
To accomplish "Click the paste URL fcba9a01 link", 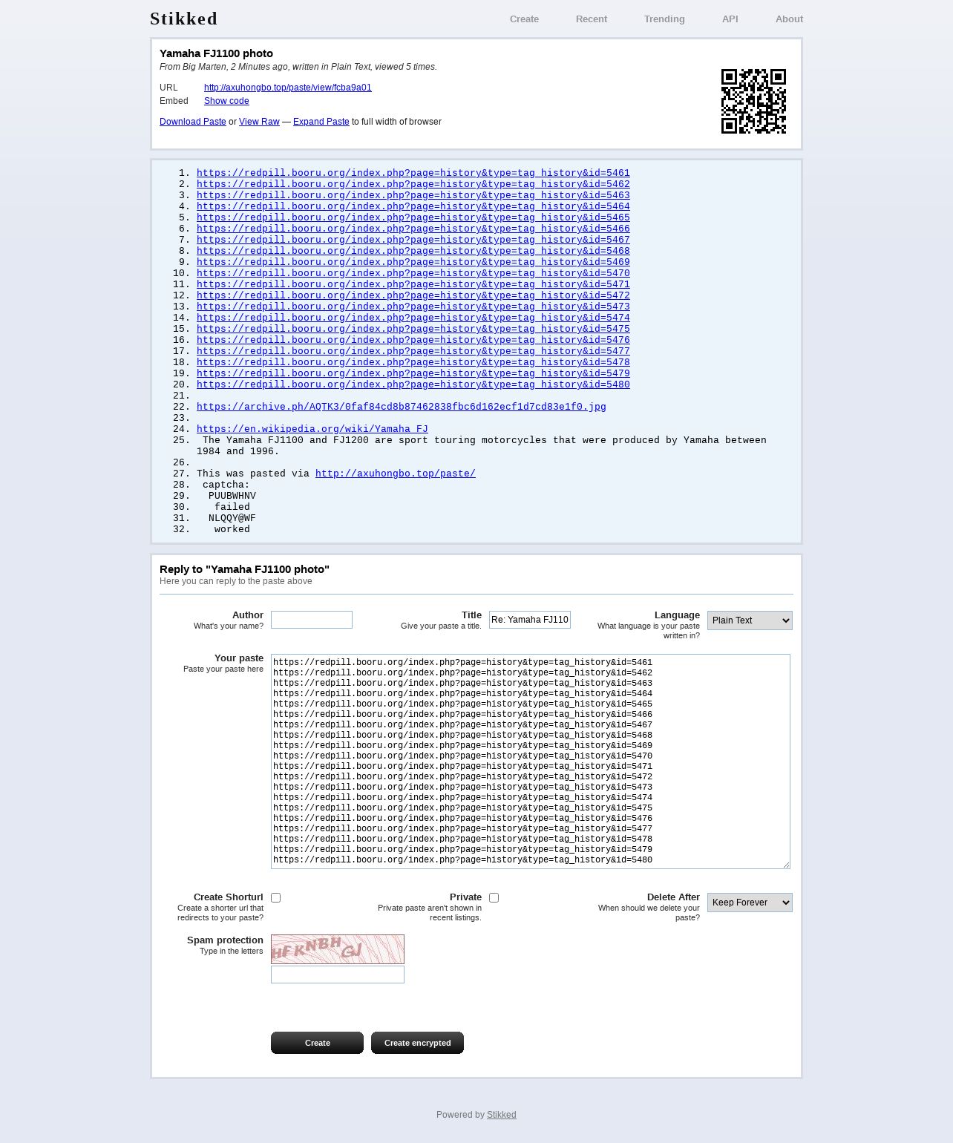I will 288,88.
